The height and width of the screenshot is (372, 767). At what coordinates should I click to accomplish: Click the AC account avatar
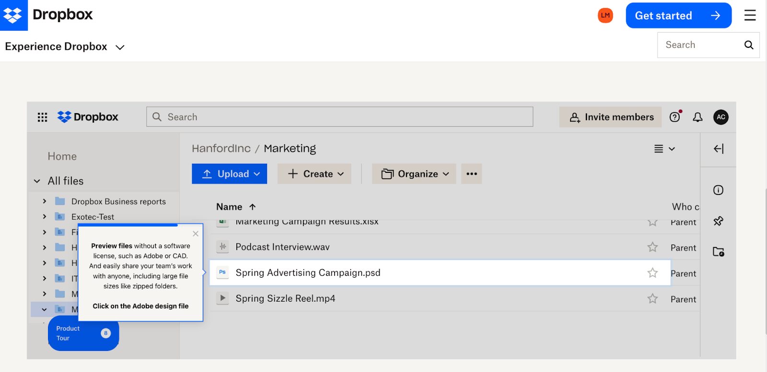pyautogui.click(x=721, y=117)
